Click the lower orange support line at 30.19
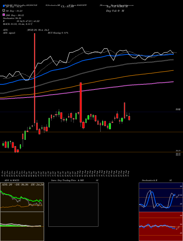The height and width of the screenshot is (241, 183). [91, 152]
